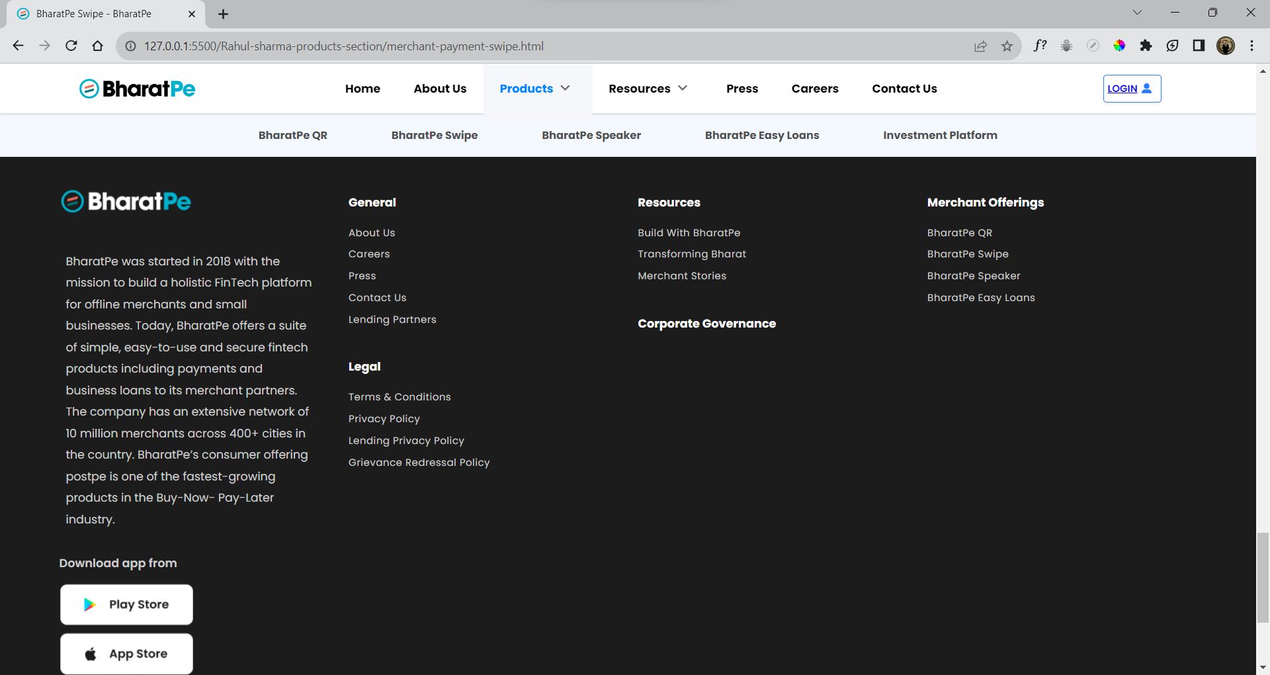
Task: Open Chrome profile avatar
Action: pos(1225,46)
